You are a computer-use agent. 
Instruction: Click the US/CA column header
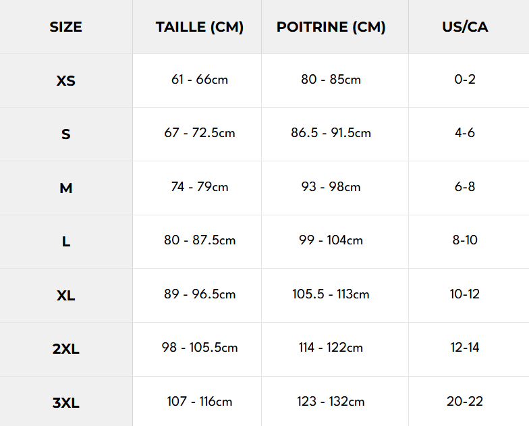tap(465, 28)
